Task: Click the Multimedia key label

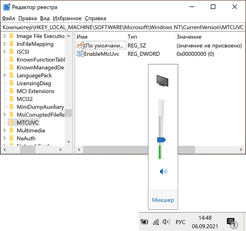Action: click(31, 130)
